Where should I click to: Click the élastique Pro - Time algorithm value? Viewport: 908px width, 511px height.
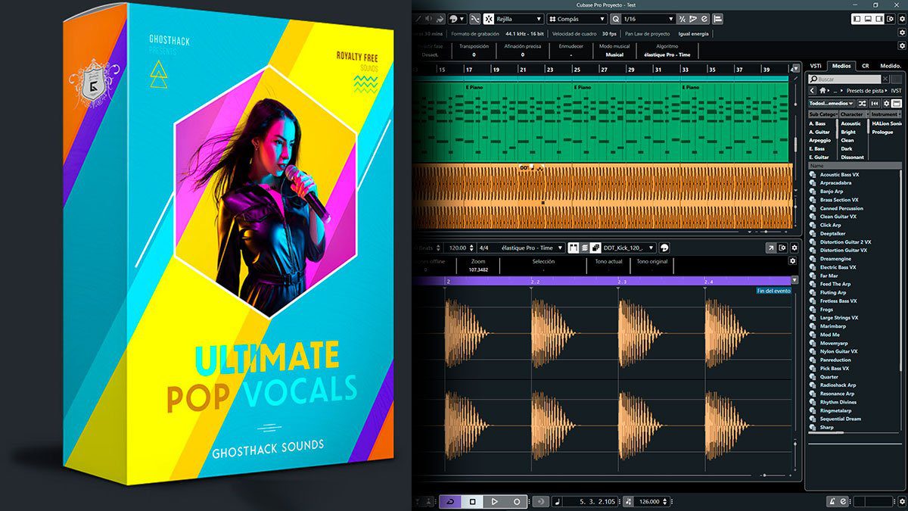click(x=667, y=55)
